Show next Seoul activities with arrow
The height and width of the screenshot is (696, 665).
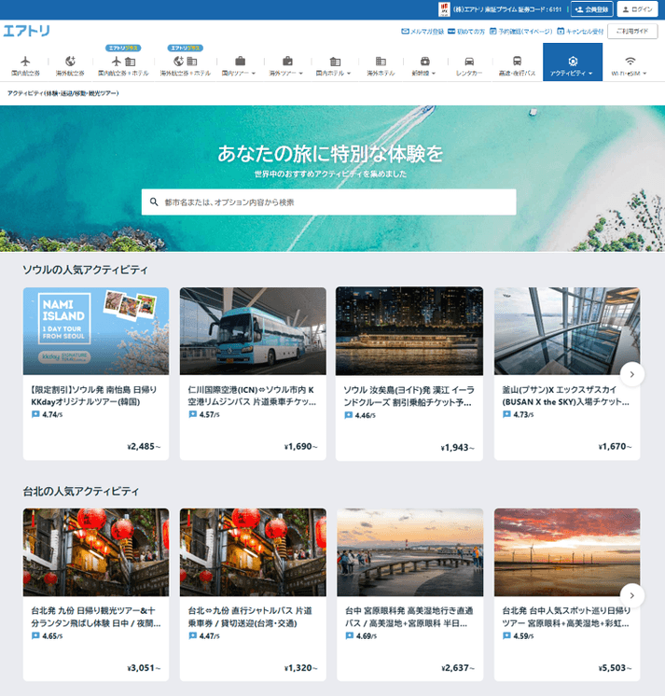pos(631,374)
